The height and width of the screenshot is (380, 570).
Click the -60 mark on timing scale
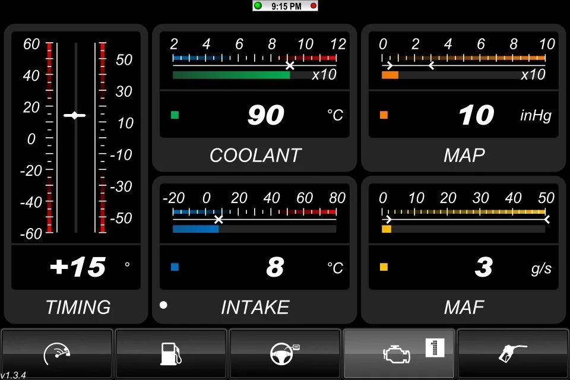click(31, 234)
